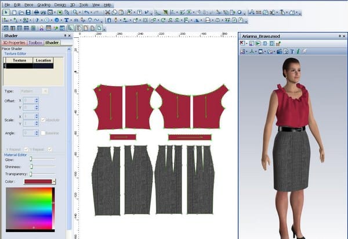Image resolution: width=348 pixels, height=239 pixels.
Task: Click the green info icon in 3D window
Action: pos(298,52)
